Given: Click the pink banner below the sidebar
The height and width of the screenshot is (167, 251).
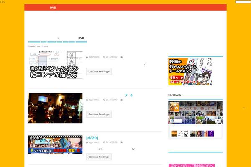Looking at the screenshot, I should tap(192, 165).
